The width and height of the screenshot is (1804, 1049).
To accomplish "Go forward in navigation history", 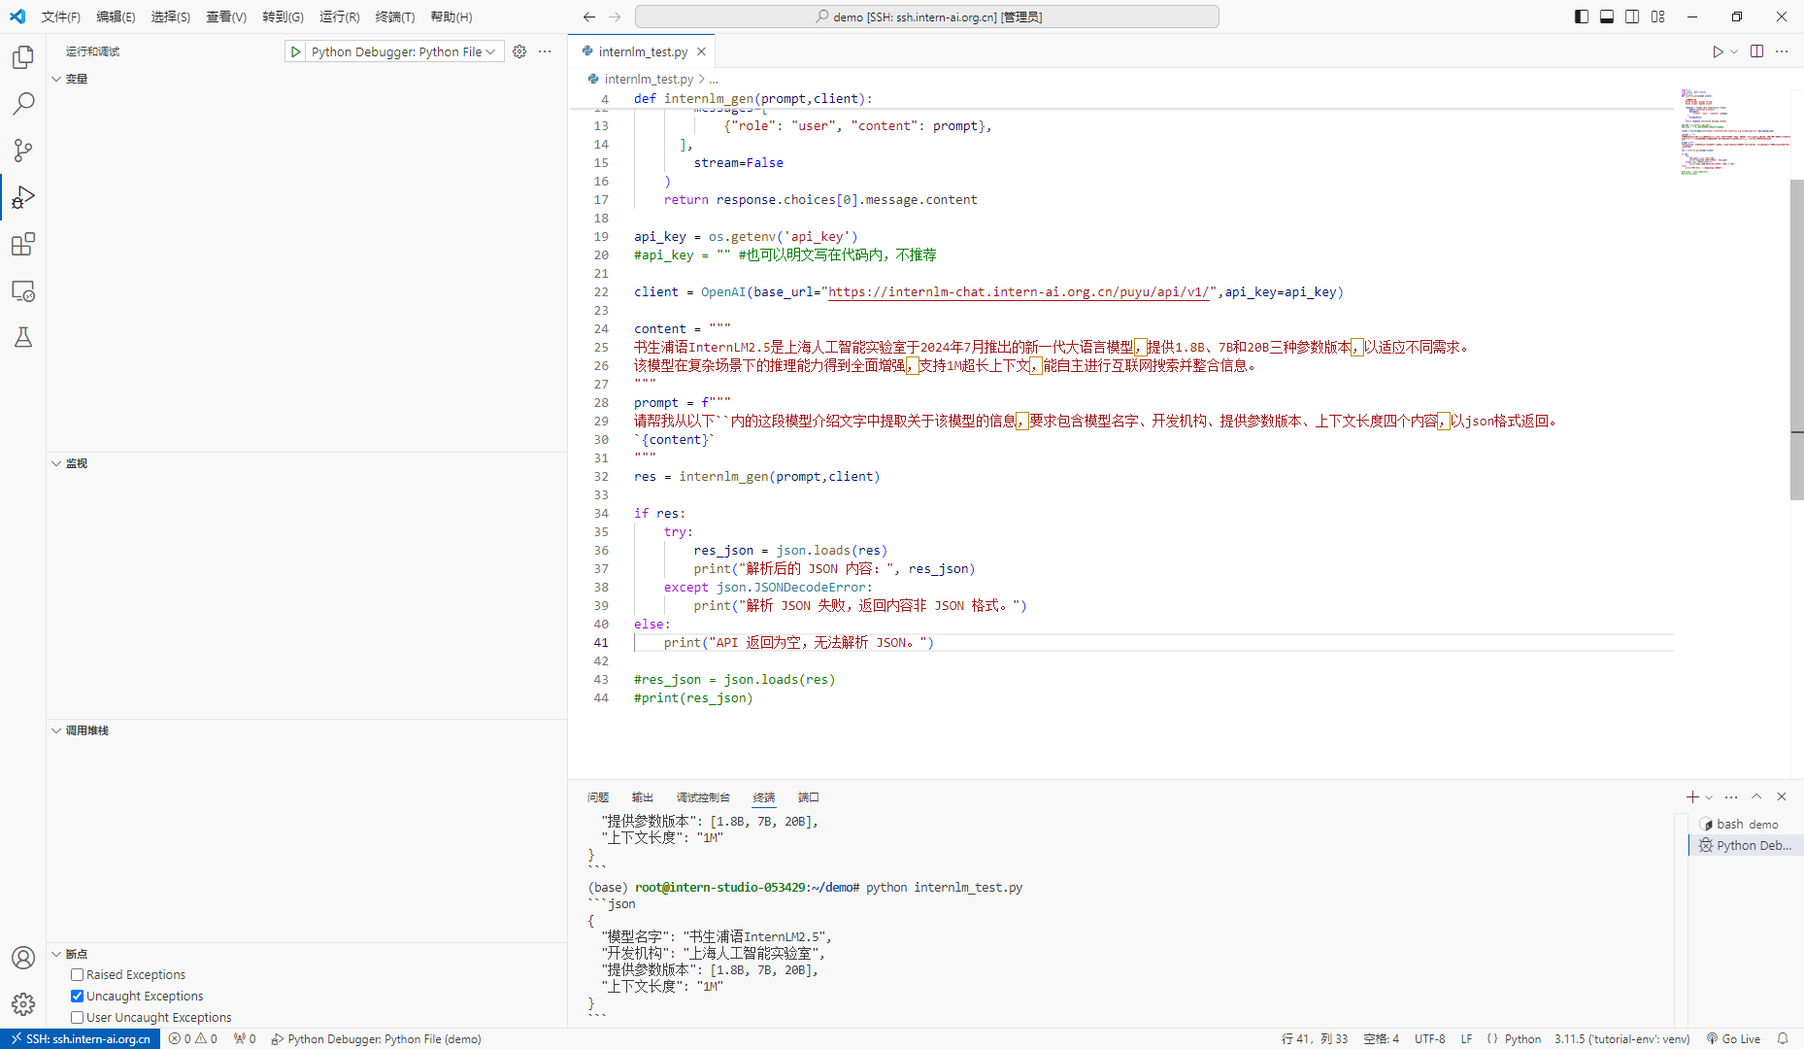I will click(615, 17).
